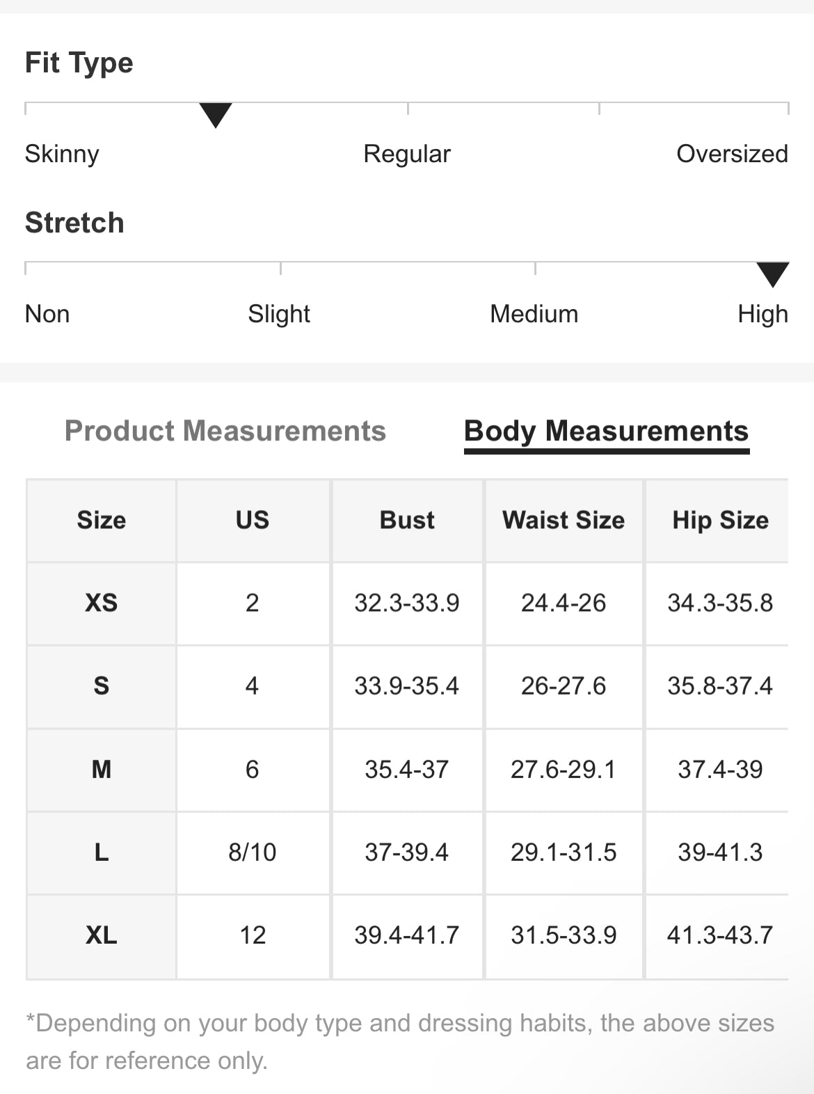
Task: Click the Waist Size column header
Action: coord(564,520)
